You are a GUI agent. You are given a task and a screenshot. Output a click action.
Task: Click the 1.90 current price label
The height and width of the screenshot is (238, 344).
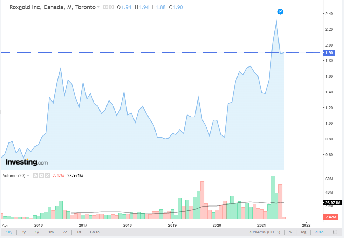point(330,53)
